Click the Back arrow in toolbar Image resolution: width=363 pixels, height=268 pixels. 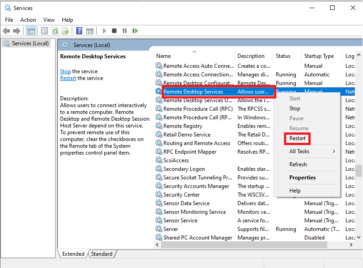6,31
